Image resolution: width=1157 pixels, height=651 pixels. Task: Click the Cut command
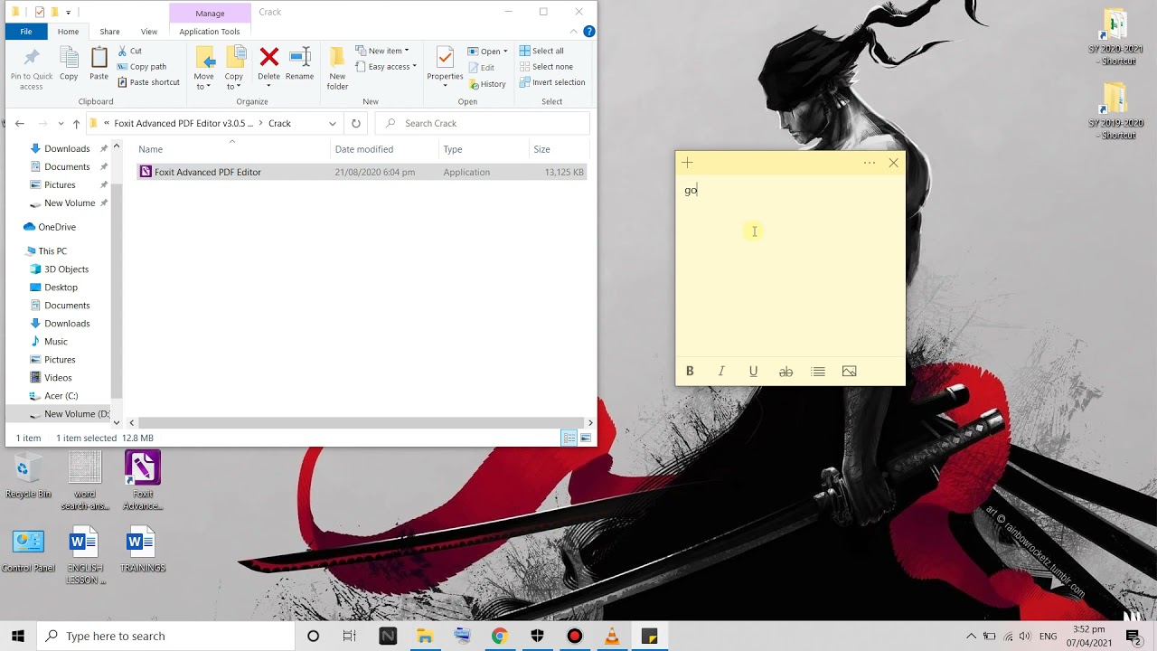[130, 51]
